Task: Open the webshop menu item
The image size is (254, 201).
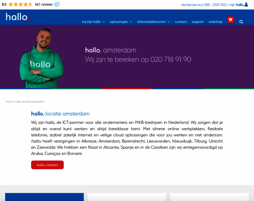Action: 215,22
